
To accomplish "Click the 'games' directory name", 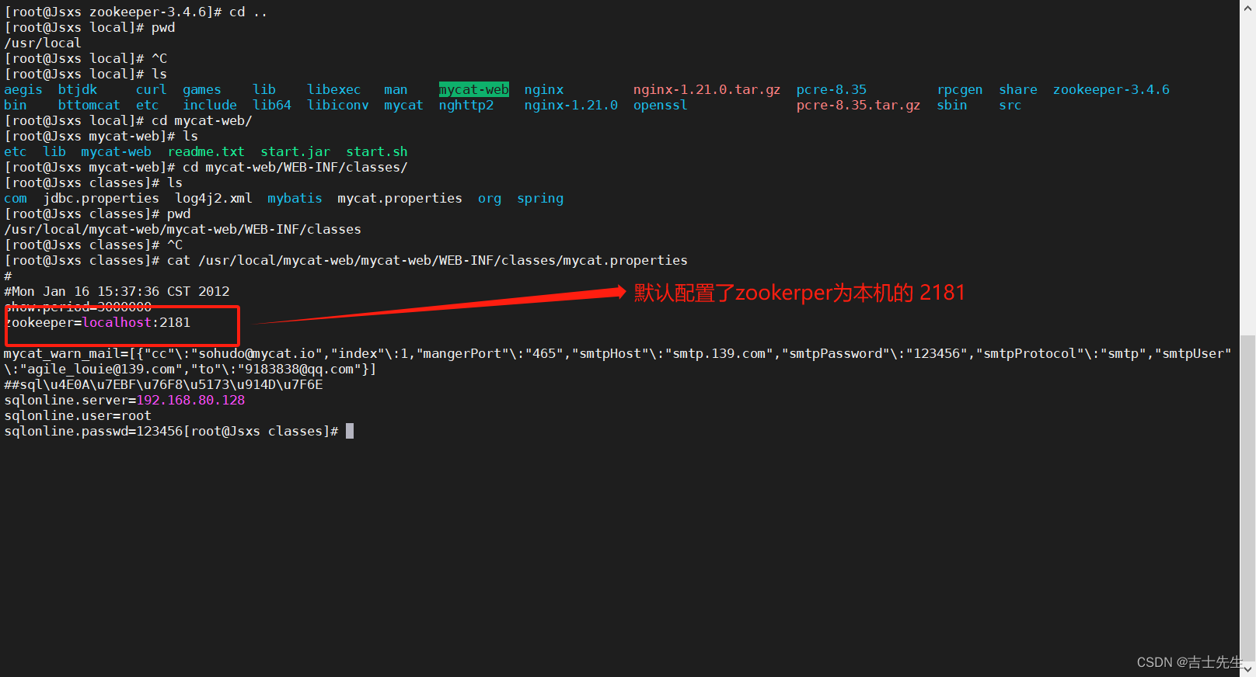I will tap(202, 90).
